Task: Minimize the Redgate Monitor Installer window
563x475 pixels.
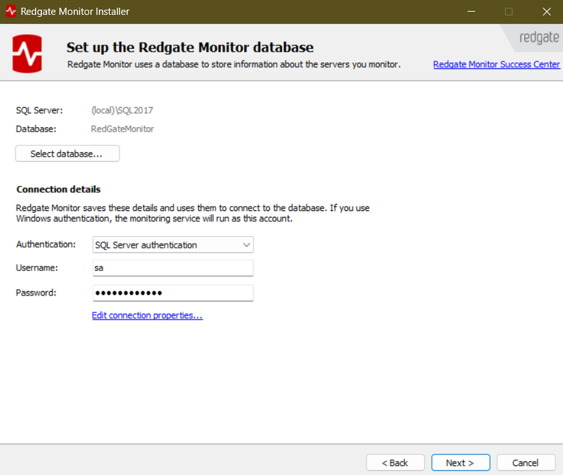Action: coord(471,12)
